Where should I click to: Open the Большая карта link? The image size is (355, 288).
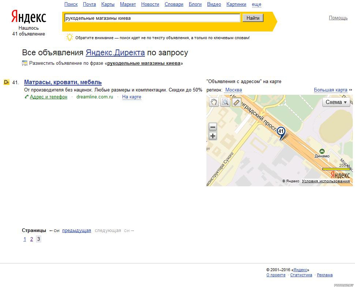tap(330, 90)
